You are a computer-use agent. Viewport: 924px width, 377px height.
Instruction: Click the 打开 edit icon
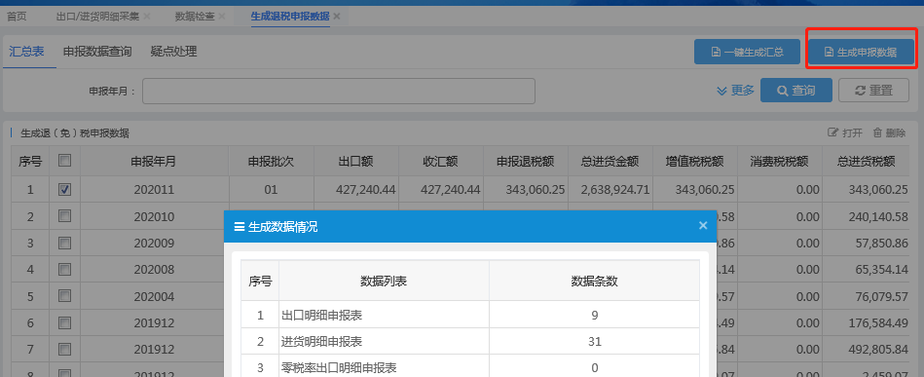(x=832, y=132)
